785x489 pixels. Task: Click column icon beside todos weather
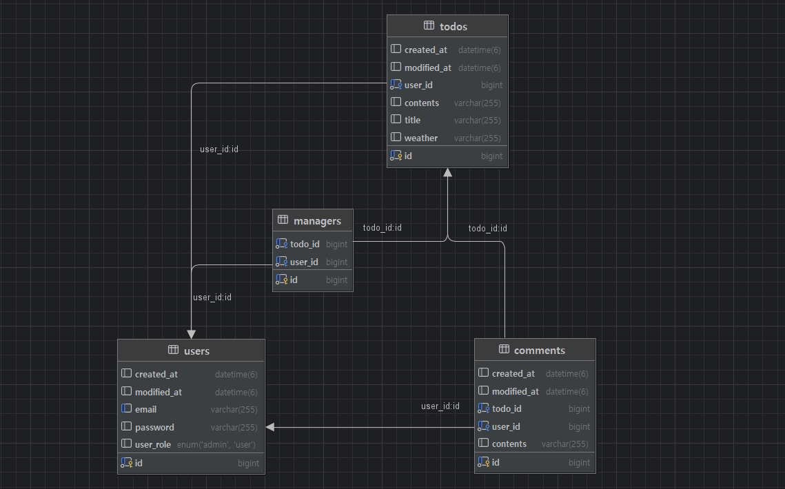click(396, 137)
